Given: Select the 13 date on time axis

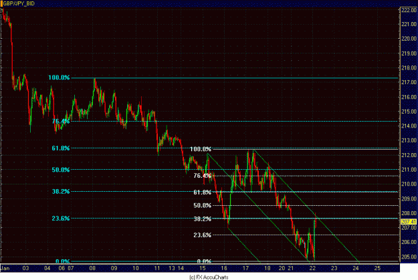Looking at the screenshot, I should pos(172,268).
